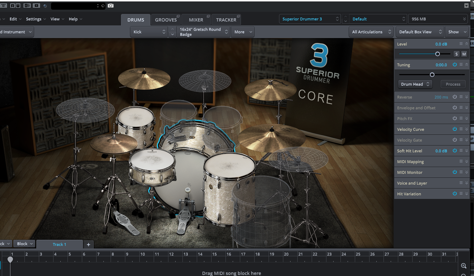Open the MIDI Mapping menu icon

[x=461, y=161]
